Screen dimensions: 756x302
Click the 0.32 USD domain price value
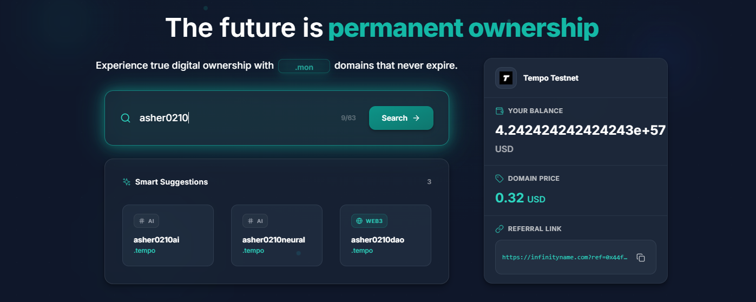pos(520,198)
